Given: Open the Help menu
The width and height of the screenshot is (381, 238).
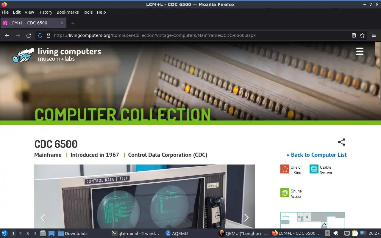Looking at the screenshot, I should pyautogui.click(x=101, y=12).
